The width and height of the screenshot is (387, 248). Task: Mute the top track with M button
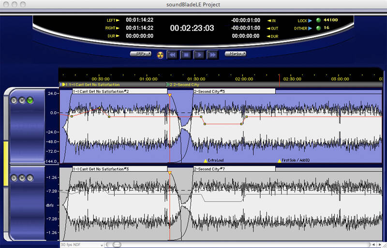pyautogui.click(x=22, y=101)
